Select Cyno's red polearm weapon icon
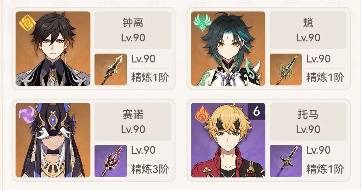361x190 pixels. click(110, 161)
